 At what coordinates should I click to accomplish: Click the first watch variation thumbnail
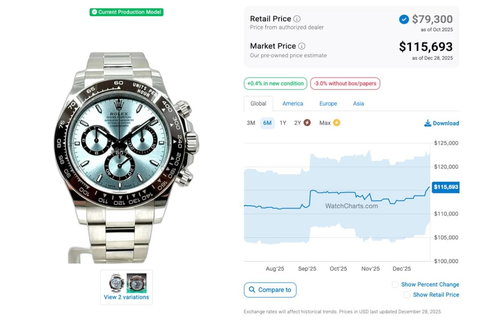pos(117,283)
